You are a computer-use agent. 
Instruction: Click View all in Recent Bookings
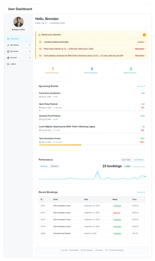tap(141, 192)
